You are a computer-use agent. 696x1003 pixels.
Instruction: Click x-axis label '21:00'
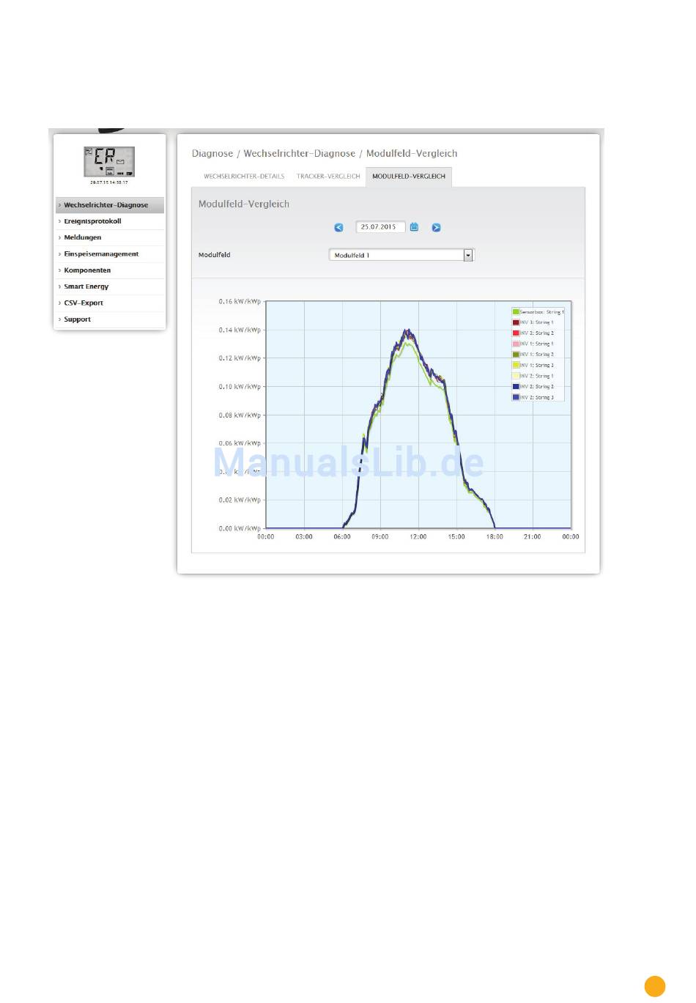pos(533,537)
